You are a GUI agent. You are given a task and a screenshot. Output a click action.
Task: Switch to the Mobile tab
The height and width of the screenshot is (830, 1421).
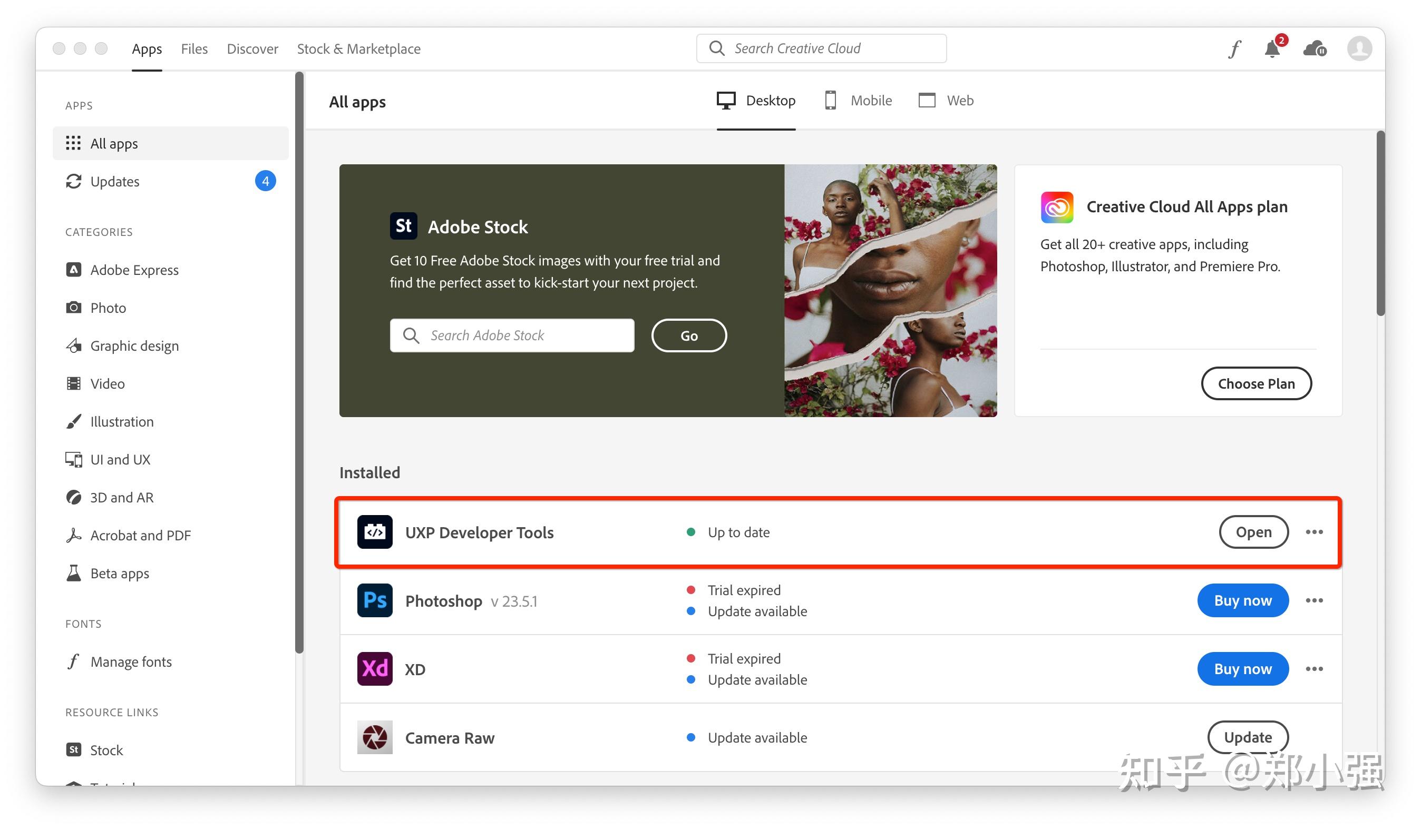point(858,100)
